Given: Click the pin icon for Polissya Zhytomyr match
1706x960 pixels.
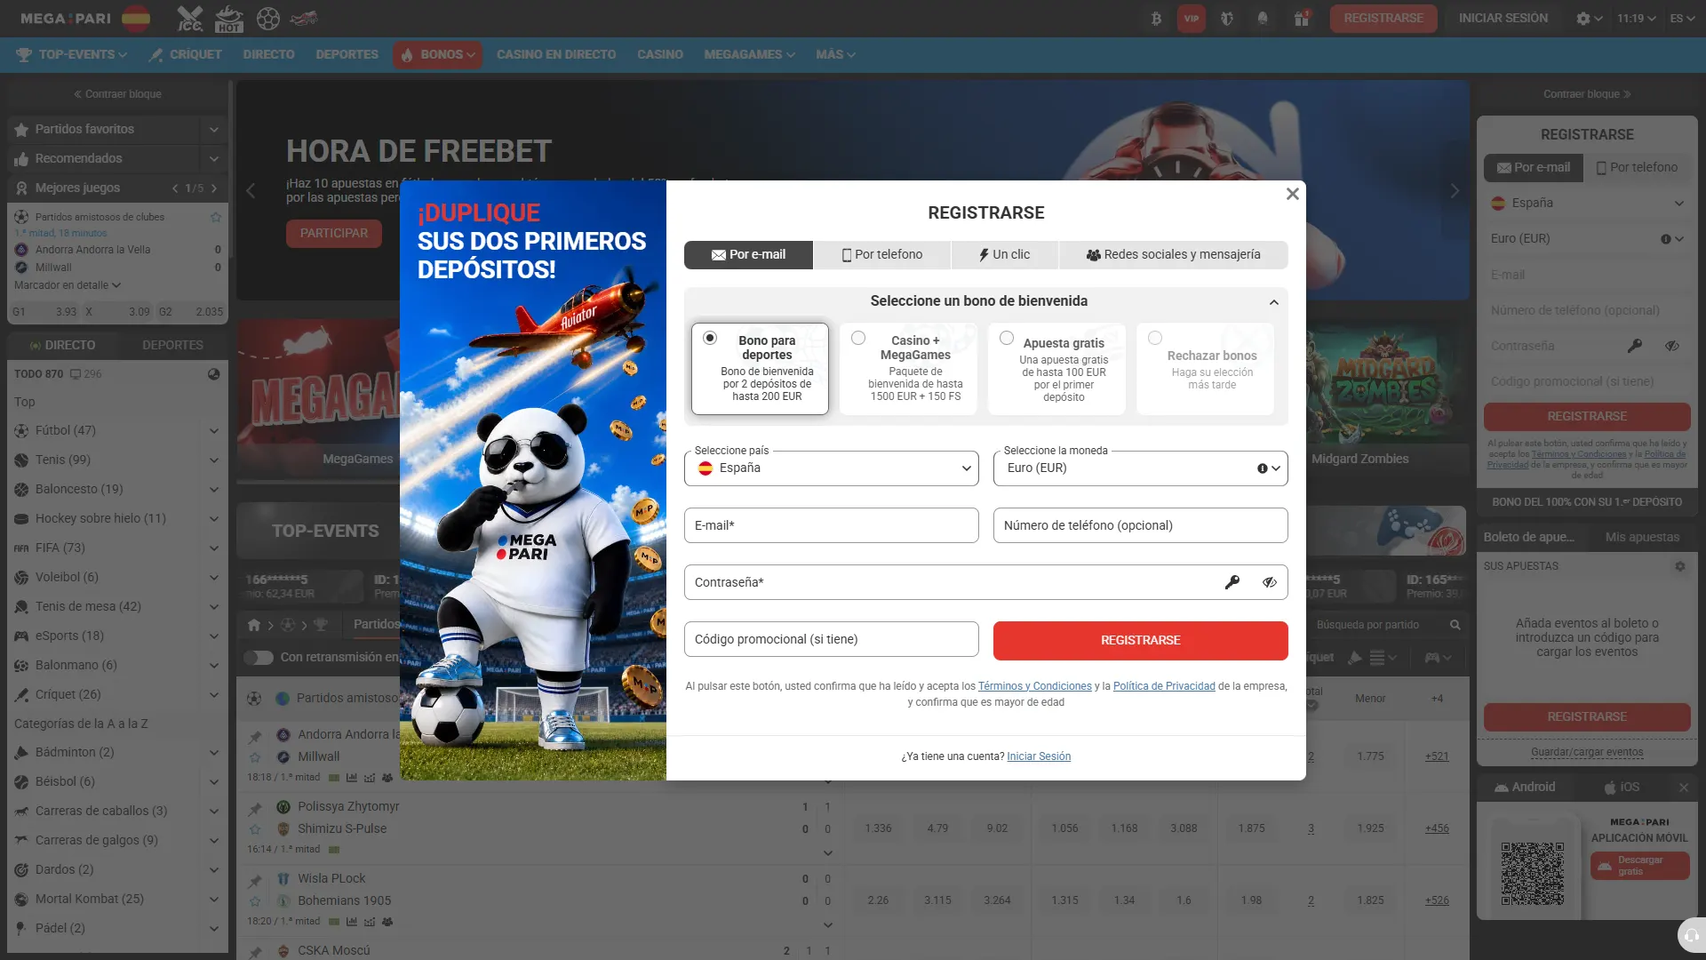Looking at the screenshot, I should coord(255,808).
